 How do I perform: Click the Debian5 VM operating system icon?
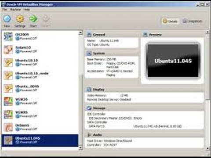coord(8,127)
